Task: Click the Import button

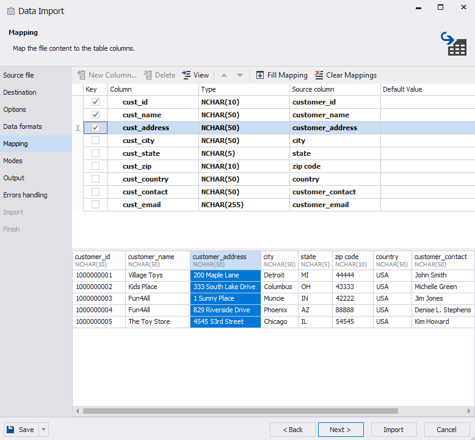Action: 393,430
